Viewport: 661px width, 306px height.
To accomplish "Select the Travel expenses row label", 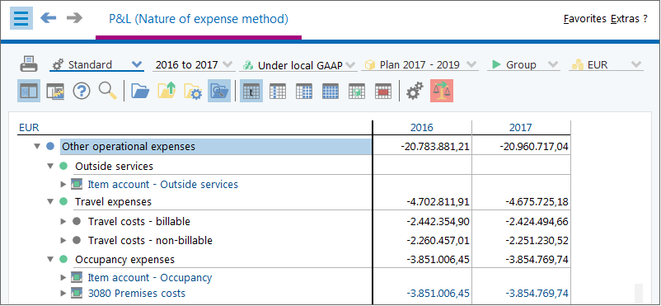I will 113,202.
